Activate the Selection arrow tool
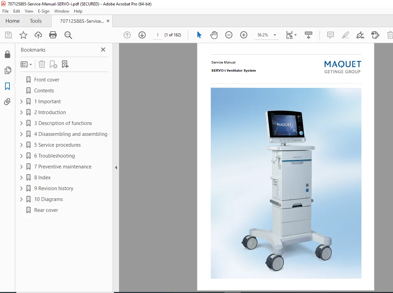This screenshot has width=393, height=293. tap(199, 35)
